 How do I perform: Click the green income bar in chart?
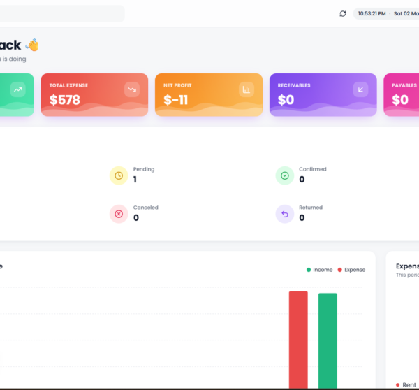click(x=328, y=340)
